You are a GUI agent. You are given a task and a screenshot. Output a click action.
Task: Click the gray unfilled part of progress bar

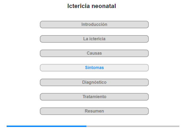133,126
